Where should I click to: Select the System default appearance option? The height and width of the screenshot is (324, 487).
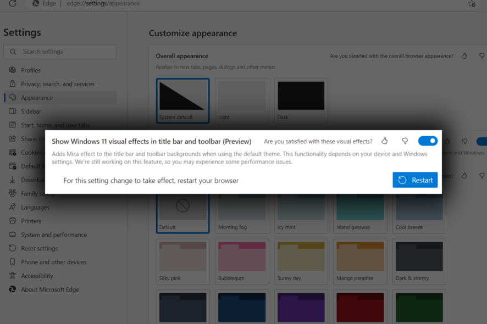(x=182, y=100)
